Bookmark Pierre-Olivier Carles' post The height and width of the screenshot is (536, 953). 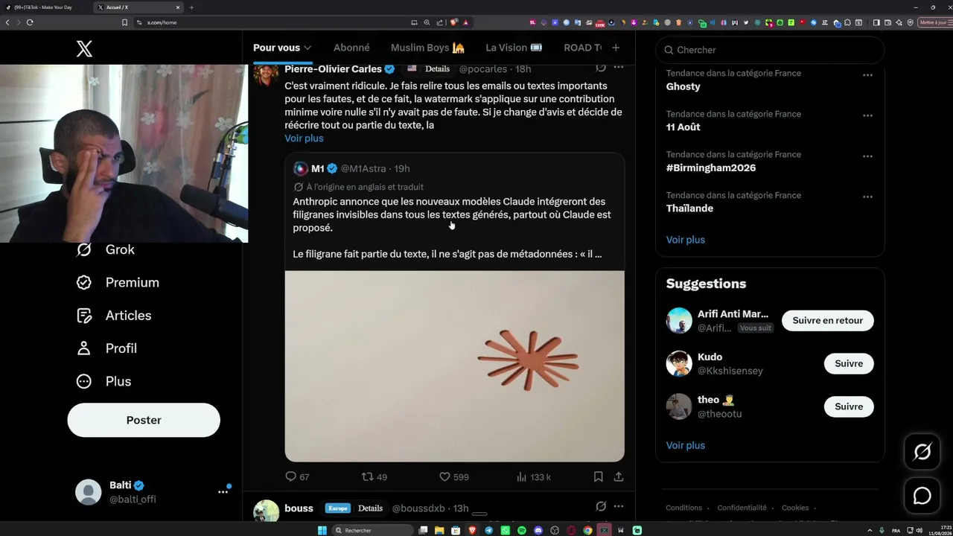click(x=598, y=476)
